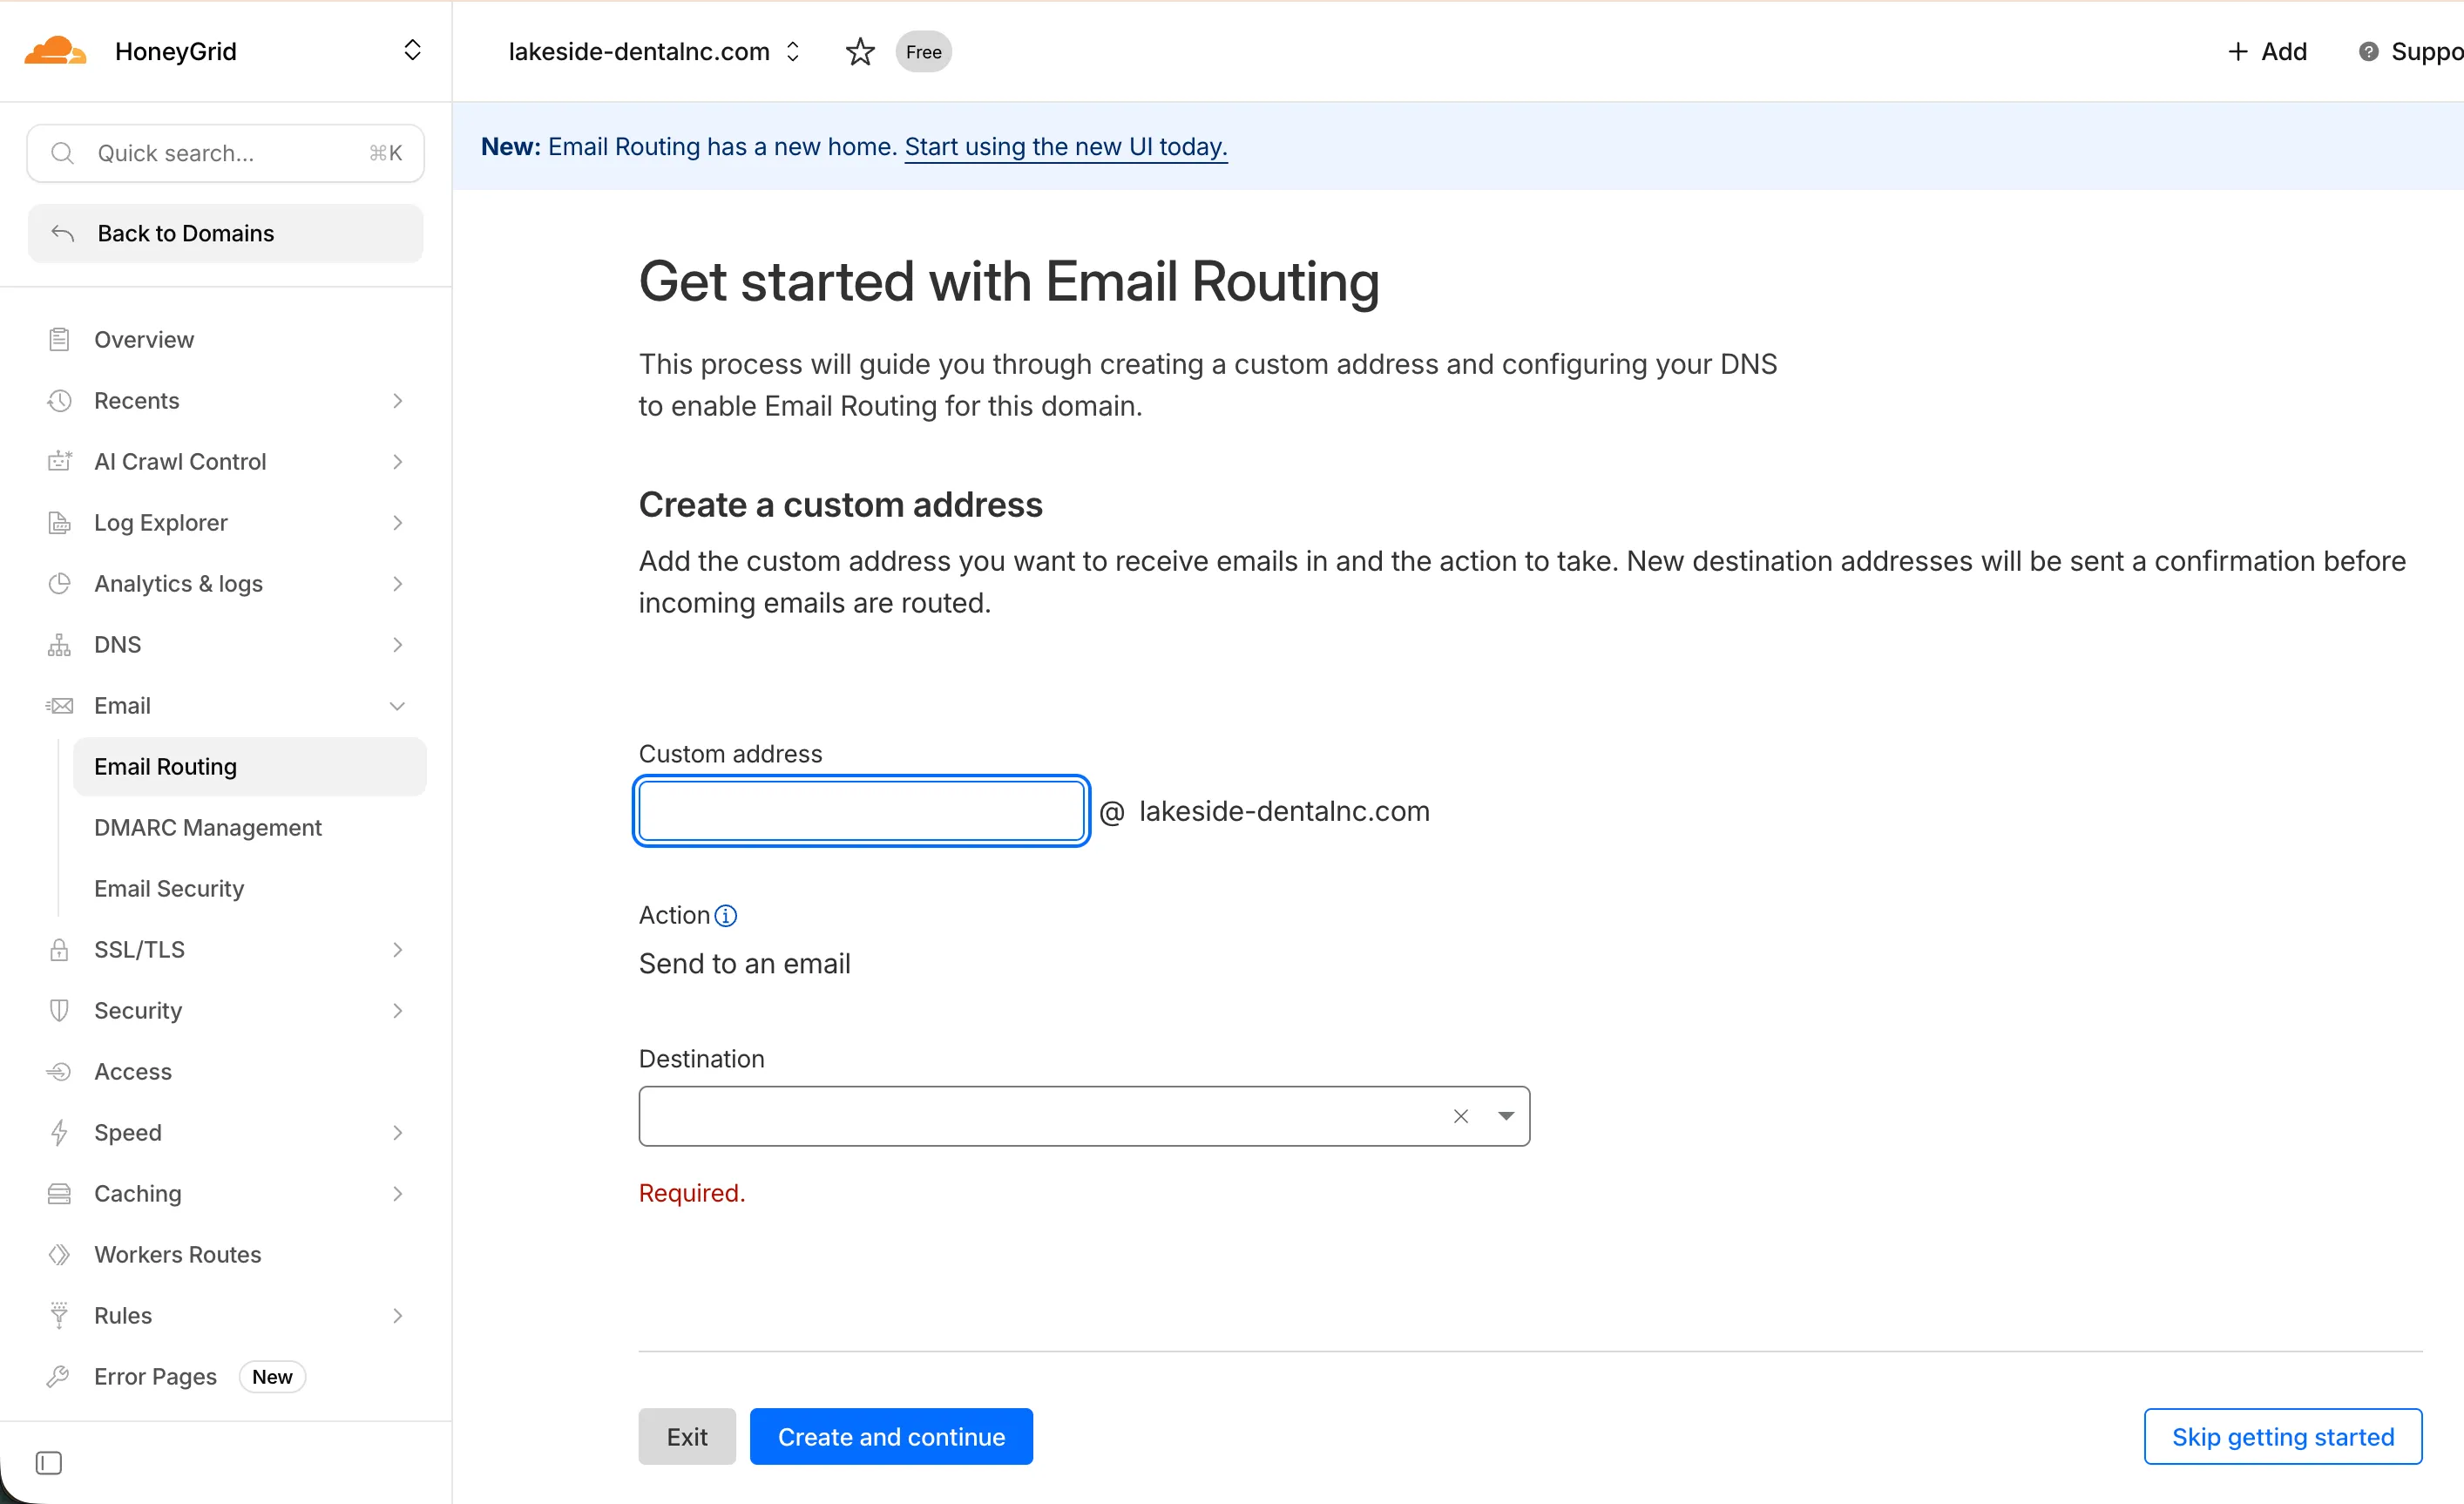Click Create and continue button
Screen dimensions: 2464x1504
click(890, 1437)
